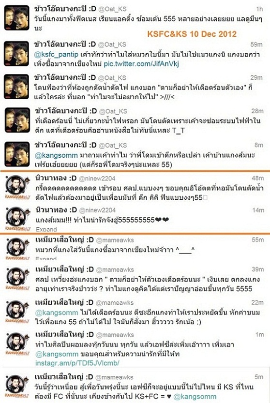Click mameawks avatar on the 5m tweet
The width and height of the screenshot is (270, 403).
click(x=17, y=386)
